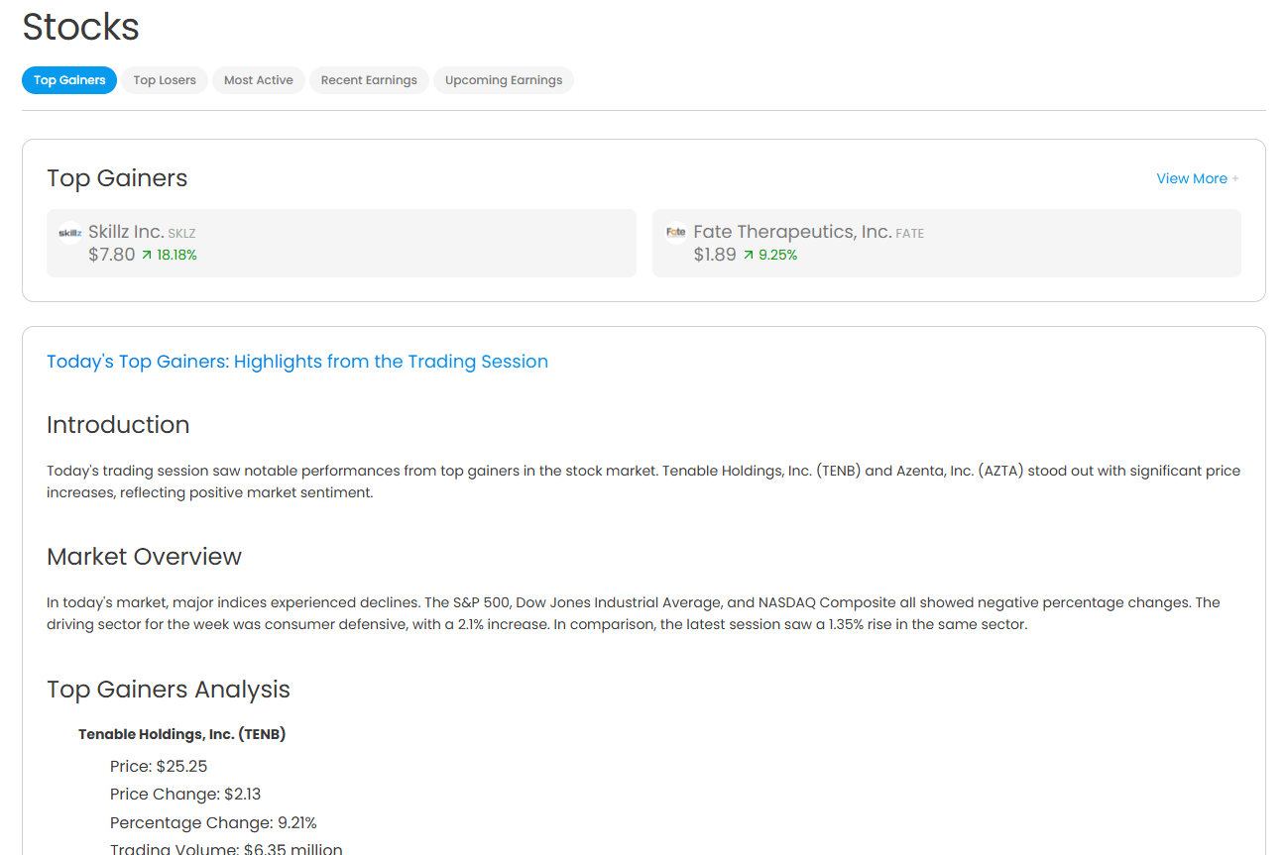Click the $7.80 Skillz price
The width and height of the screenshot is (1286, 855).
click(x=111, y=255)
